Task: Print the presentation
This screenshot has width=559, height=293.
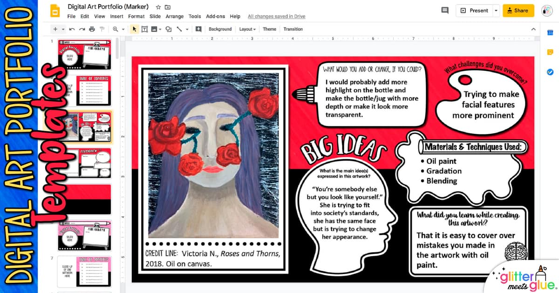Action: point(91,29)
